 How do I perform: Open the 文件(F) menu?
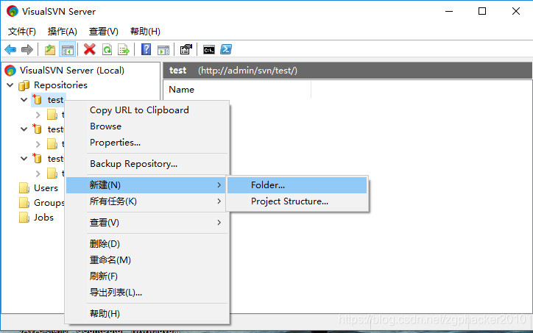pyautogui.click(x=22, y=31)
